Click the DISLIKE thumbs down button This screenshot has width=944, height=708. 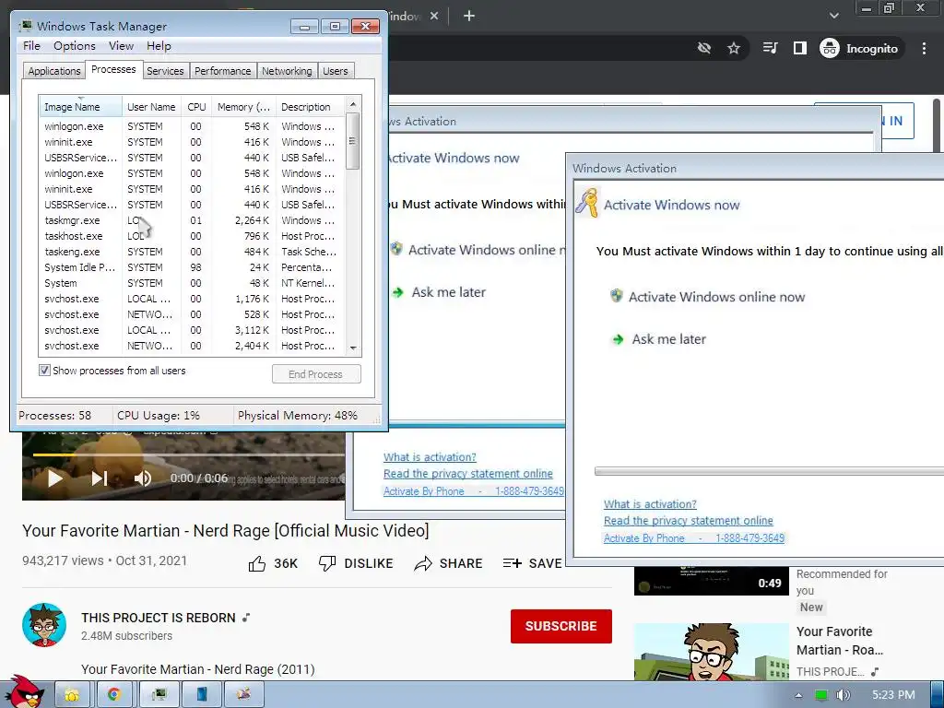[x=356, y=563]
